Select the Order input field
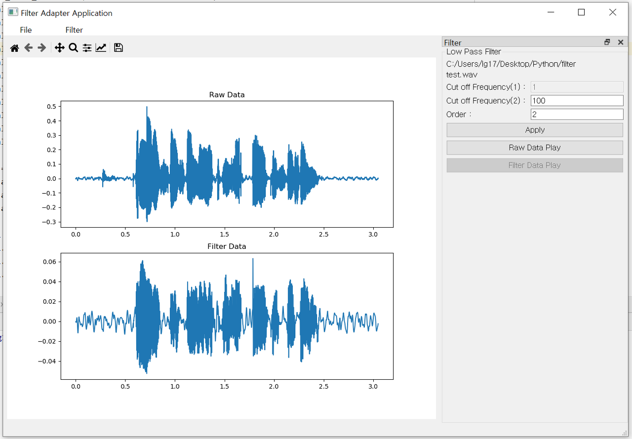The height and width of the screenshot is (439, 632). (x=577, y=114)
